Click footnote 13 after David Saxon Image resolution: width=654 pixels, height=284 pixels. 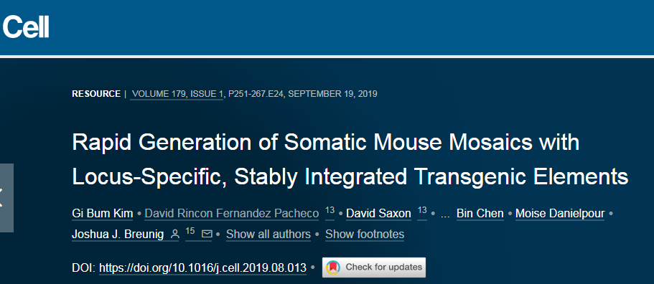tap(421, 211)
